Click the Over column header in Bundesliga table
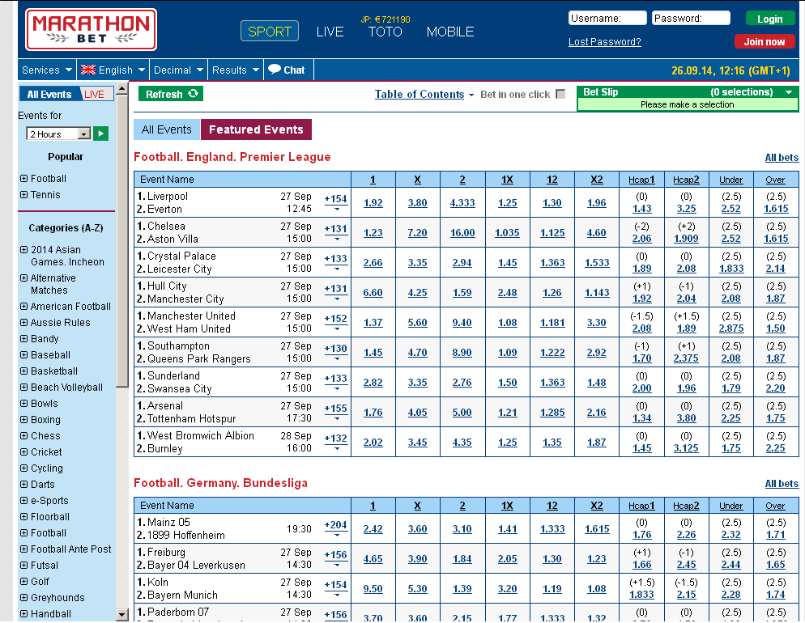This screenshot has width=805, height=623. tap(775, 506)
